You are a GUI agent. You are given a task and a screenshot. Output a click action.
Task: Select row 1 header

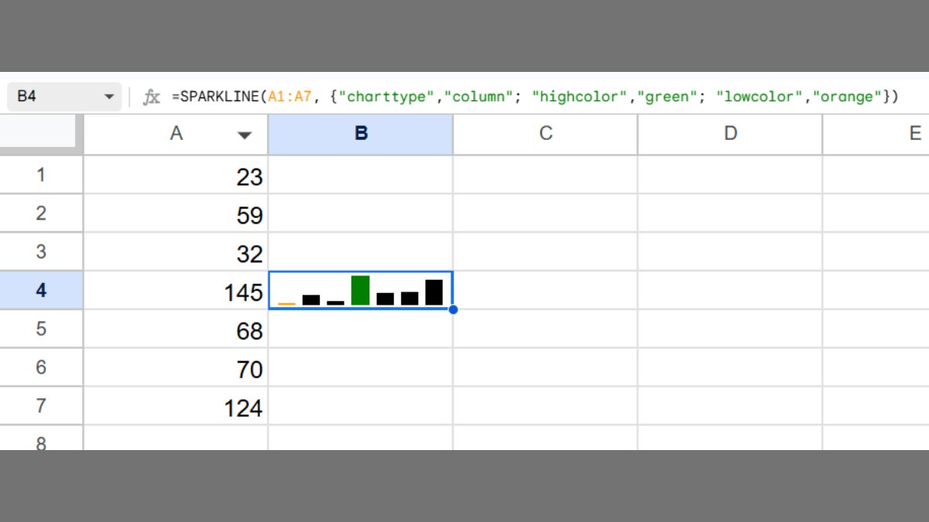tap(41, 175)
